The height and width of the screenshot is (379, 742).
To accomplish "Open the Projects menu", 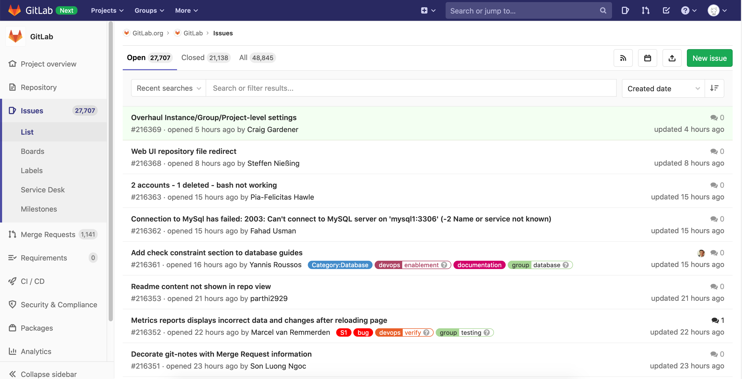I will pos(107,10).
